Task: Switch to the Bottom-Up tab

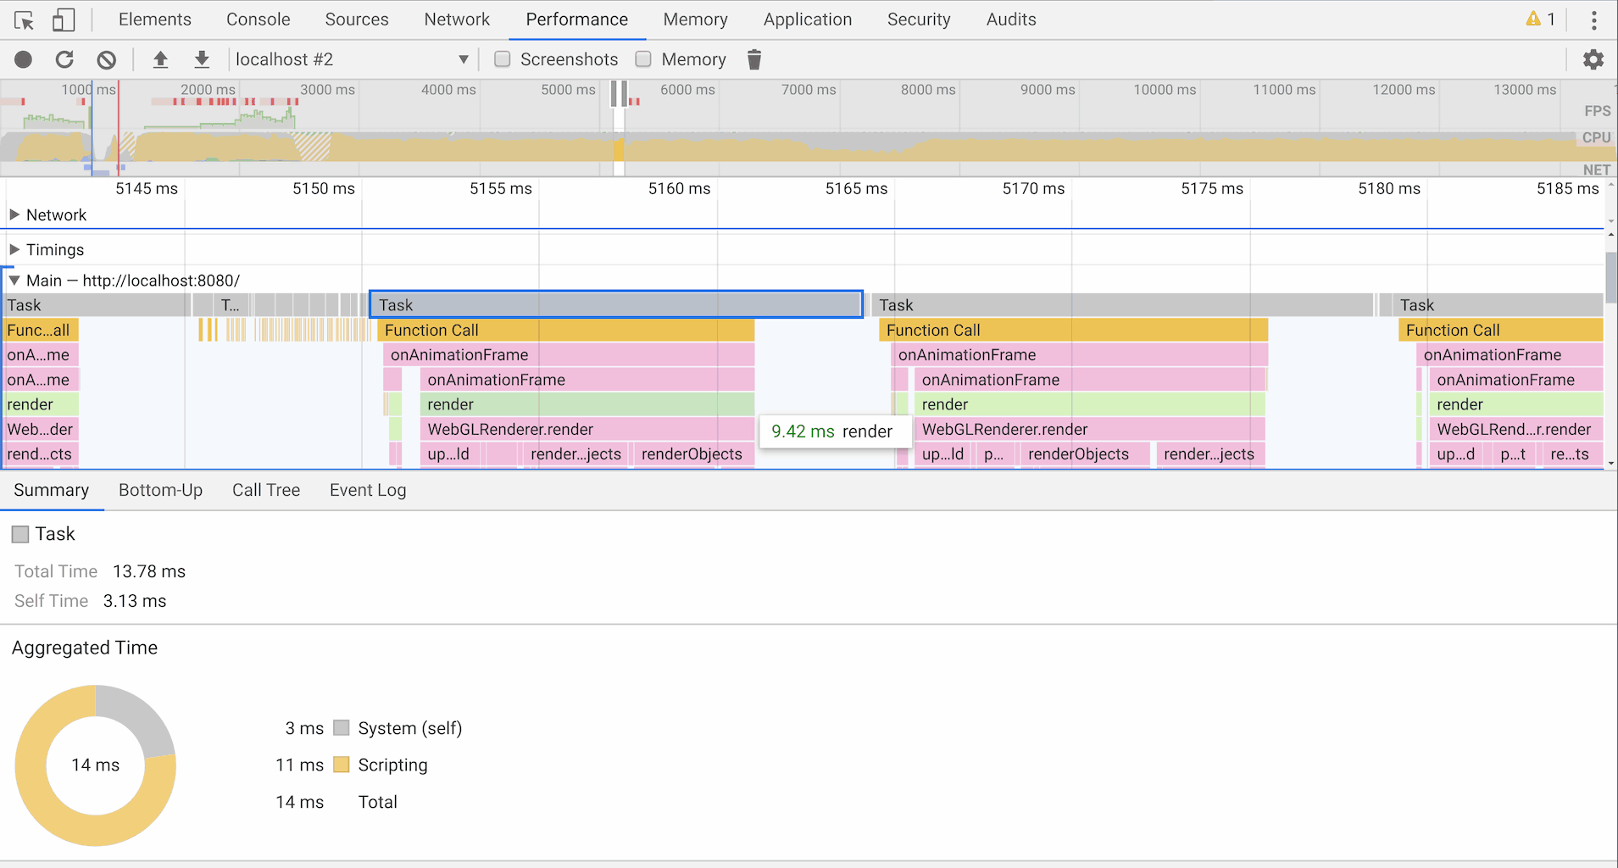Action: point(161,490)
